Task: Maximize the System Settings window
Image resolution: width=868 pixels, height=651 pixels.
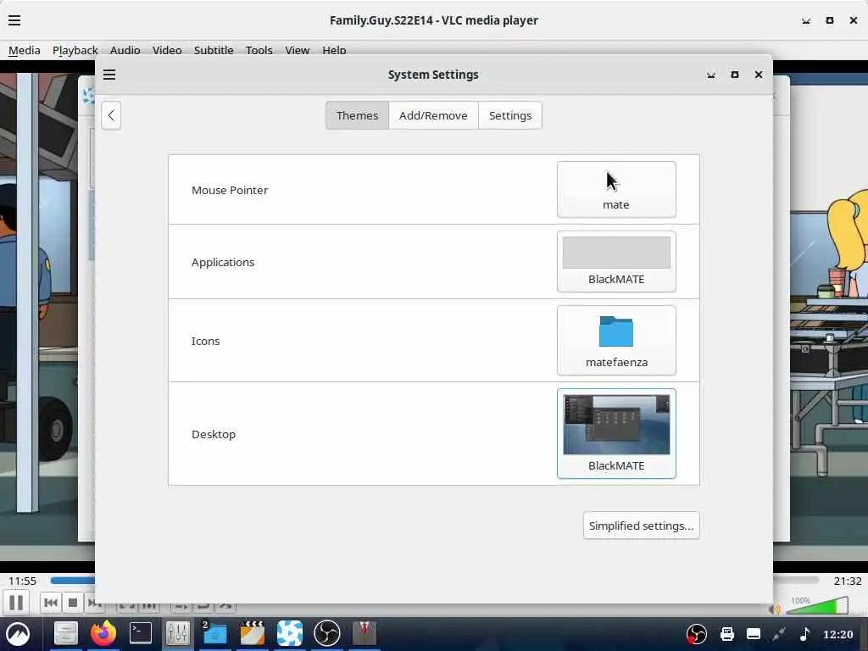Action: 735,75
